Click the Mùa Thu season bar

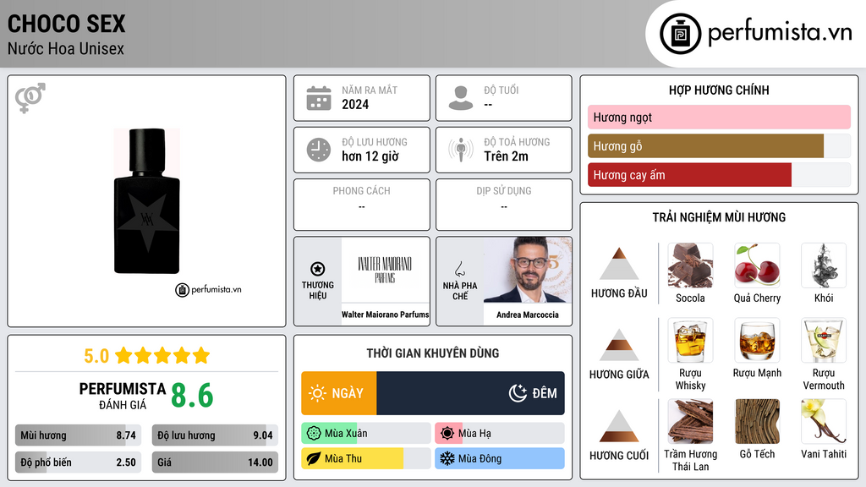[x=366, y=459]
